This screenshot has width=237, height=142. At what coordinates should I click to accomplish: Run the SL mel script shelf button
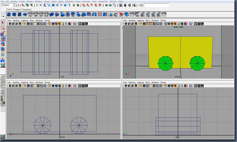30,14
